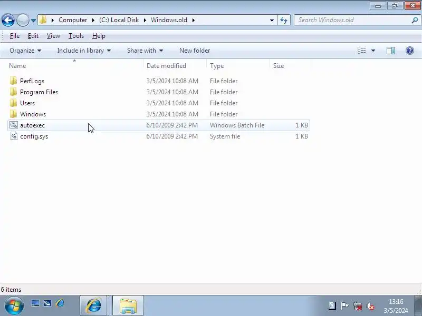Select the PerfLogs folder icon
Screen dimensions: 422x316
13,81
